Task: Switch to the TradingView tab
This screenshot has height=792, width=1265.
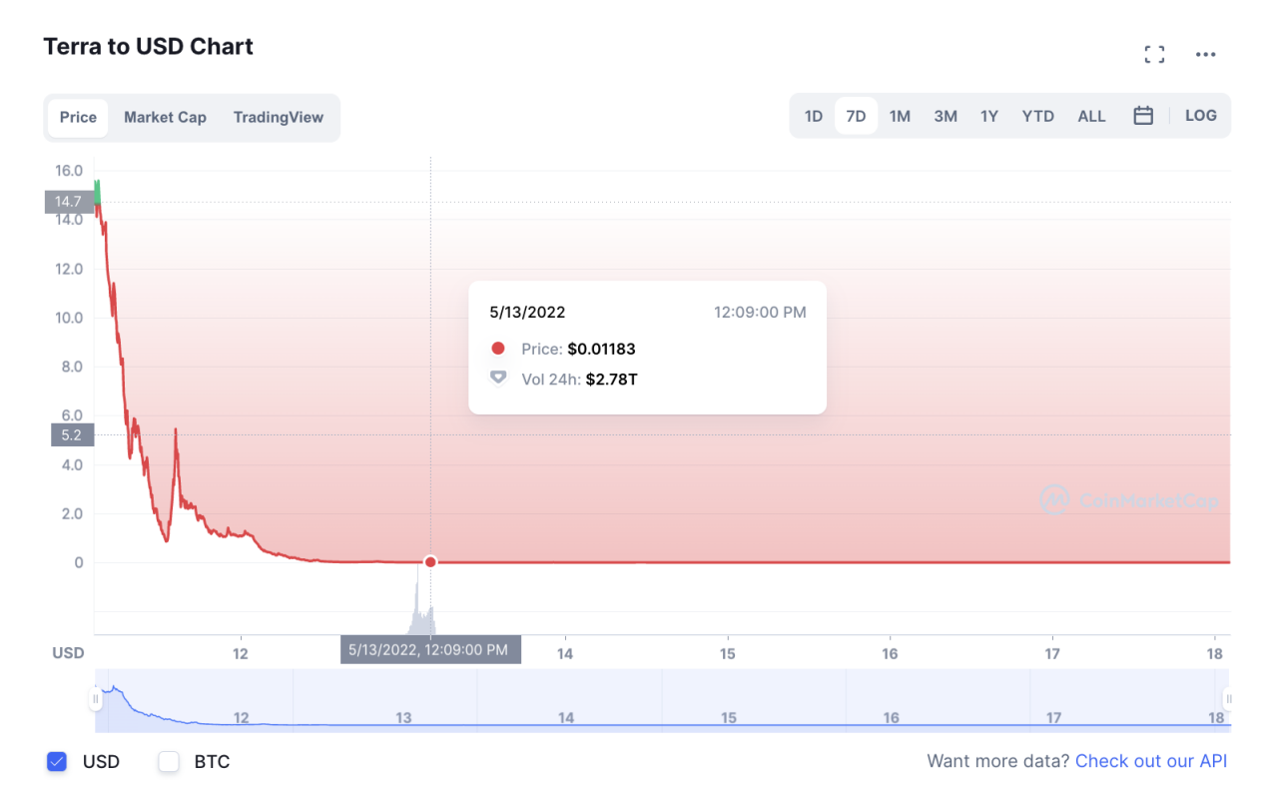Action: pos(279,117)
